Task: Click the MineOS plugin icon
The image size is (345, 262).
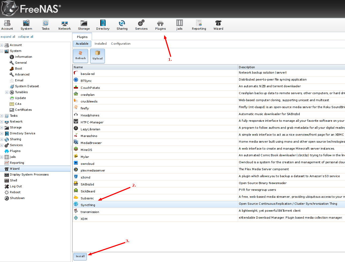Action: click(x=76, y=149)
